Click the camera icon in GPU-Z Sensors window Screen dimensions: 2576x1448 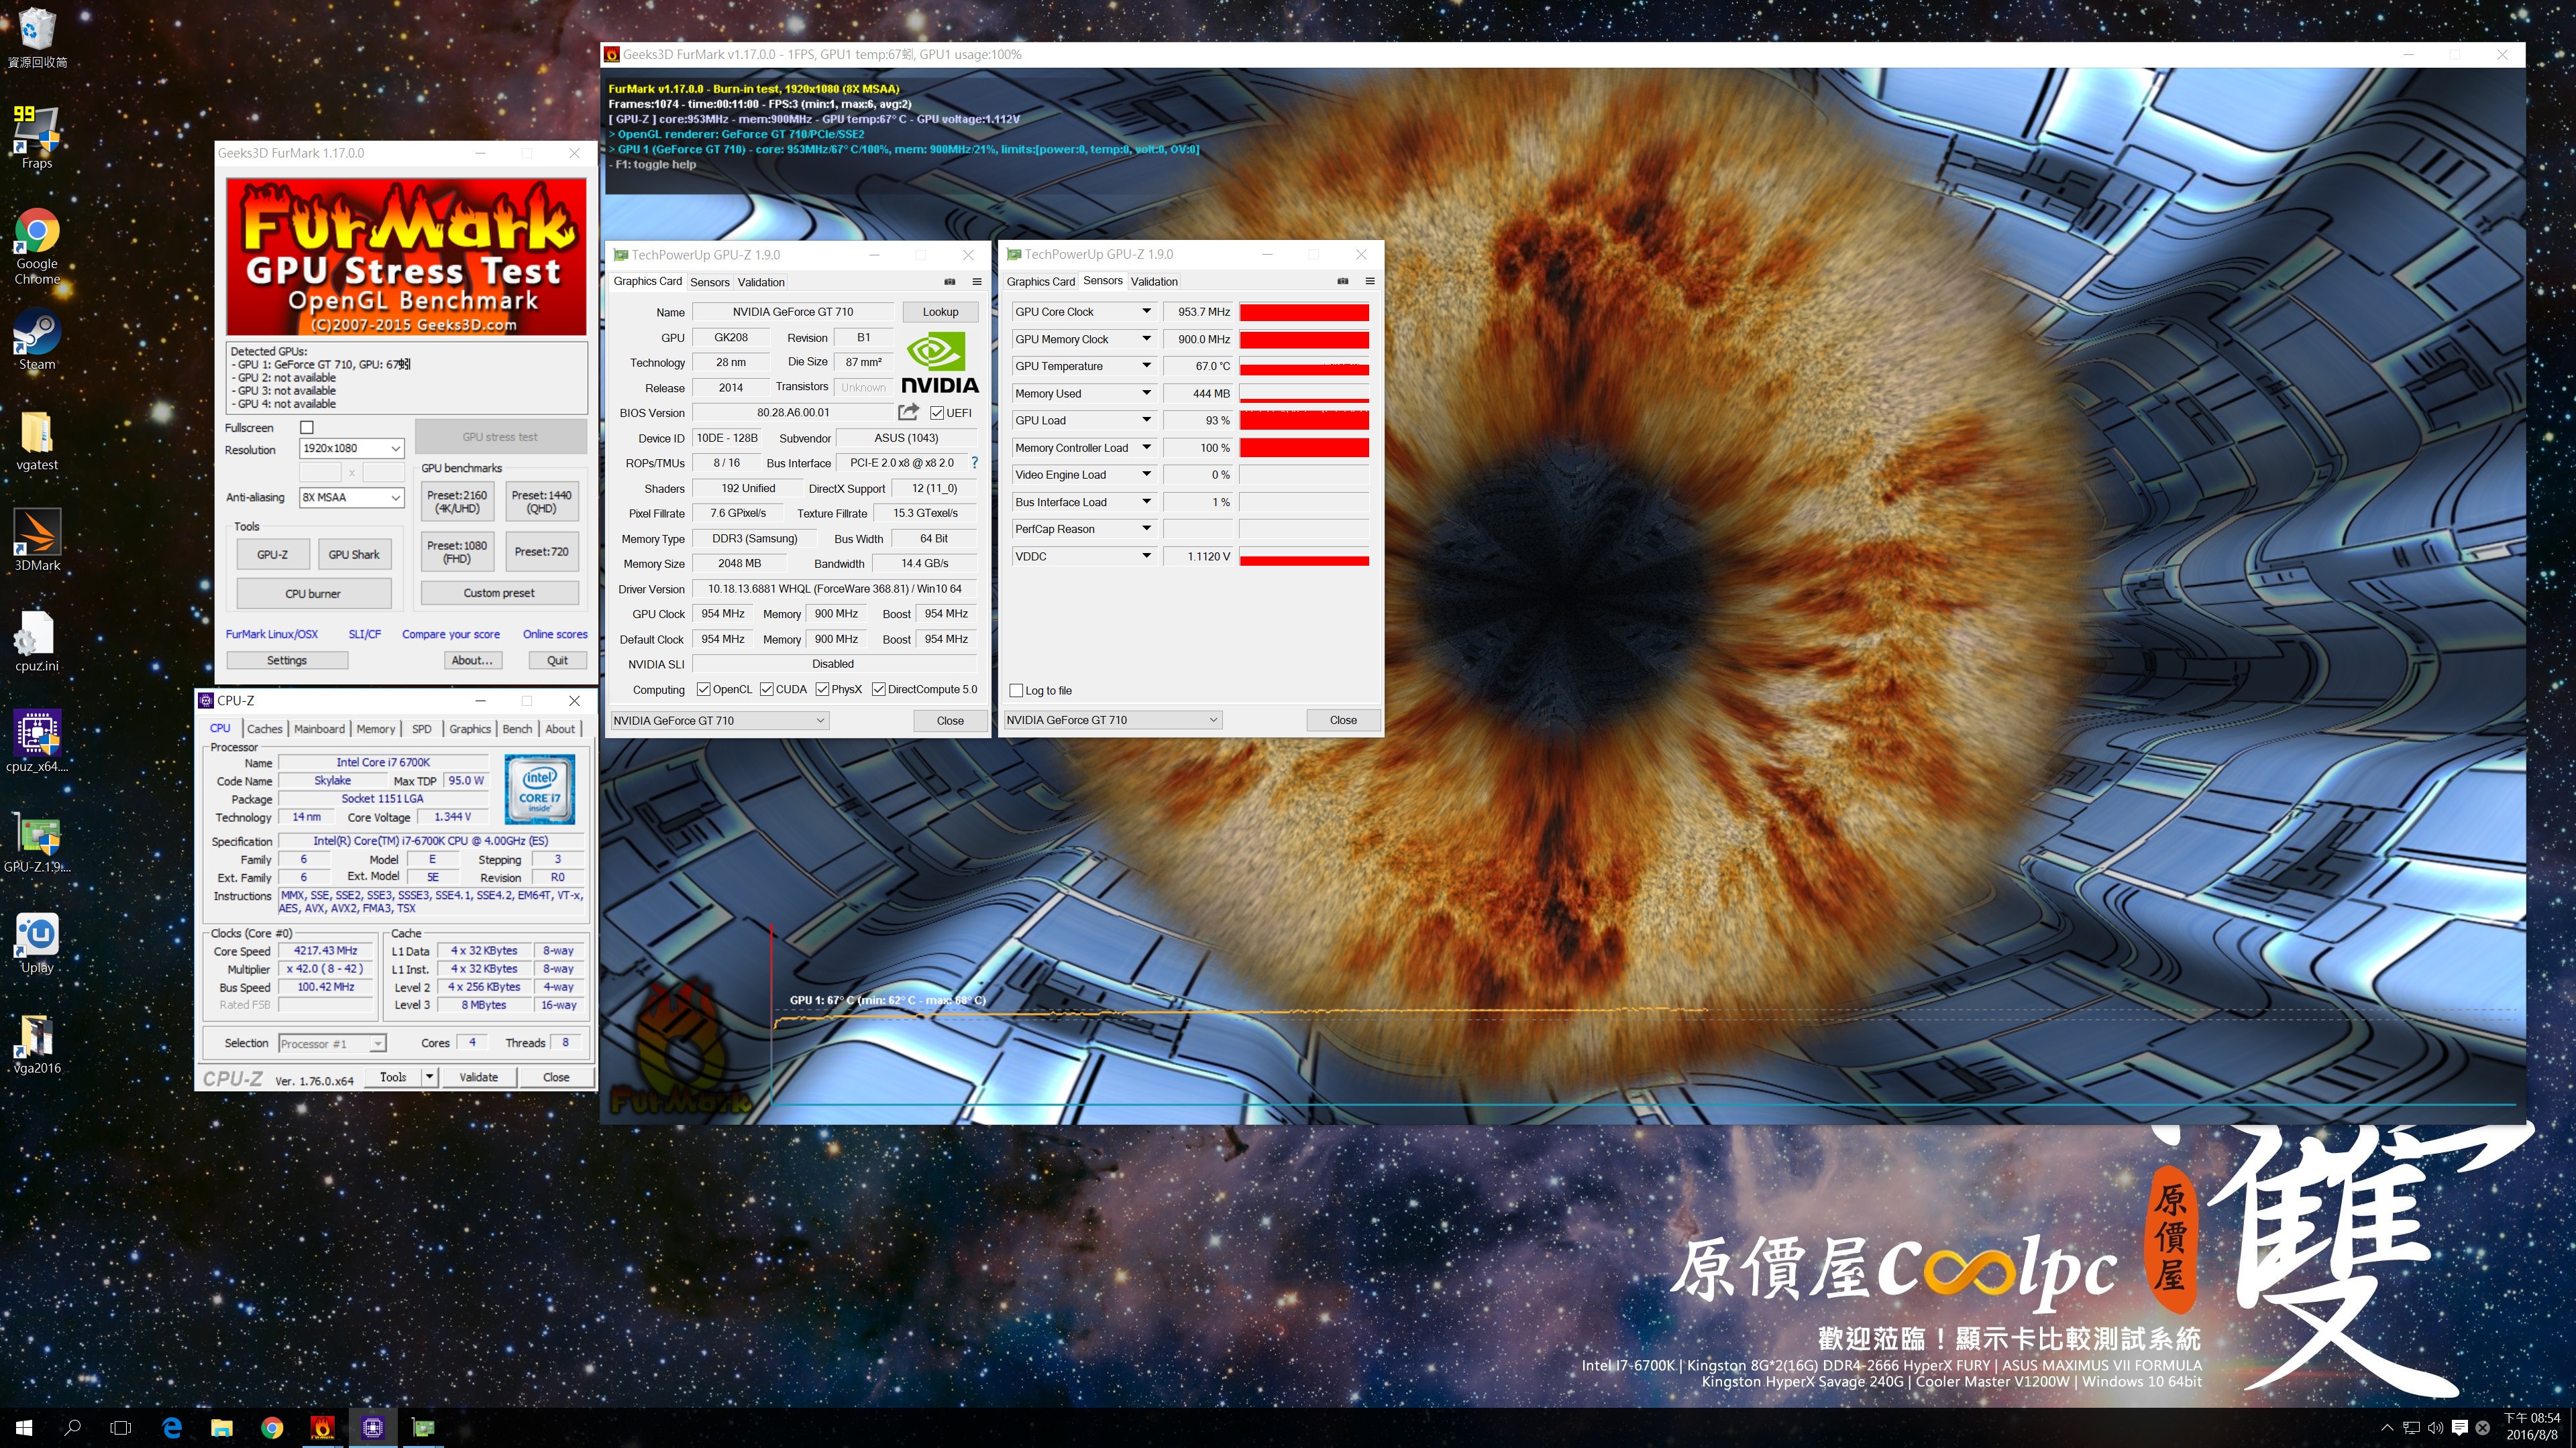pos(1343,281)
